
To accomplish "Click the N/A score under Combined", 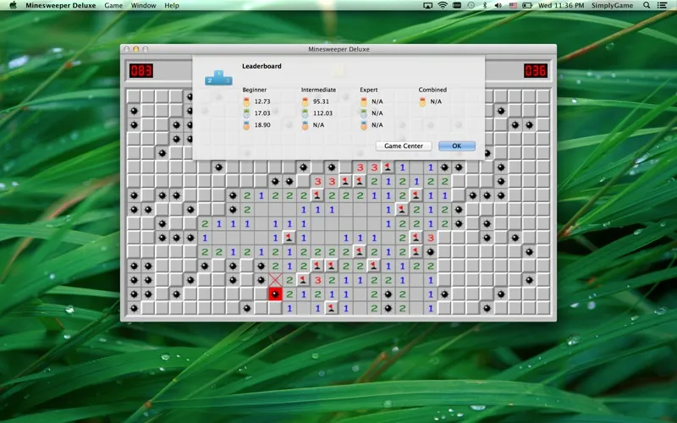I will [436, 102].
